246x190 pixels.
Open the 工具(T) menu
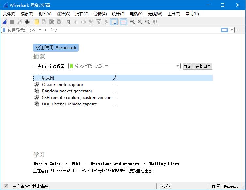(x=174, y=14)
